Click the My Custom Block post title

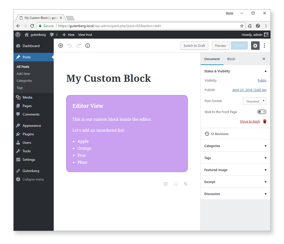109,78
